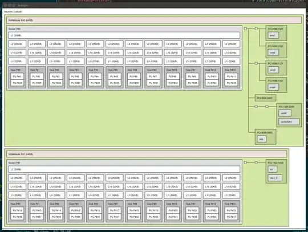Select the PU P#12 box
The image size is (308, 232).
tap(17, 210)
